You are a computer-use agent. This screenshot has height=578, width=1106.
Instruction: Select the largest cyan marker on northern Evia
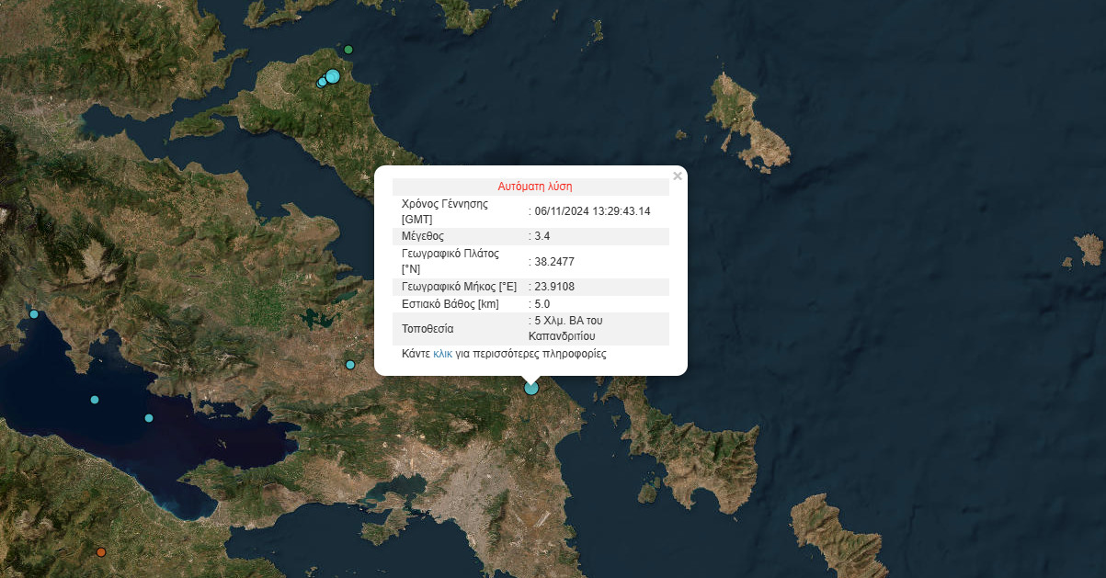pos(333,76)
